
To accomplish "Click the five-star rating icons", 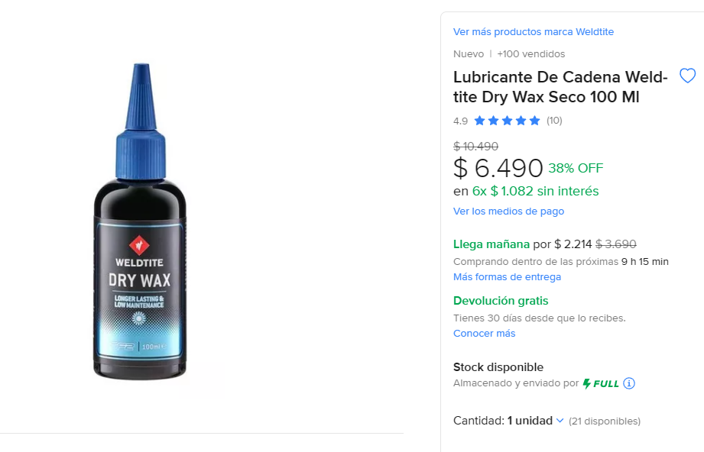I will [507, 121].
